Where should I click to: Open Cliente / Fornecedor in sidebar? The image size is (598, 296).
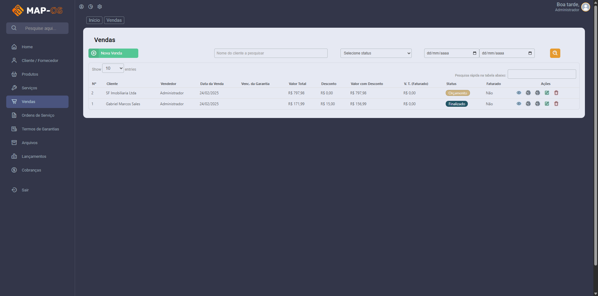[x=37, y=61]
